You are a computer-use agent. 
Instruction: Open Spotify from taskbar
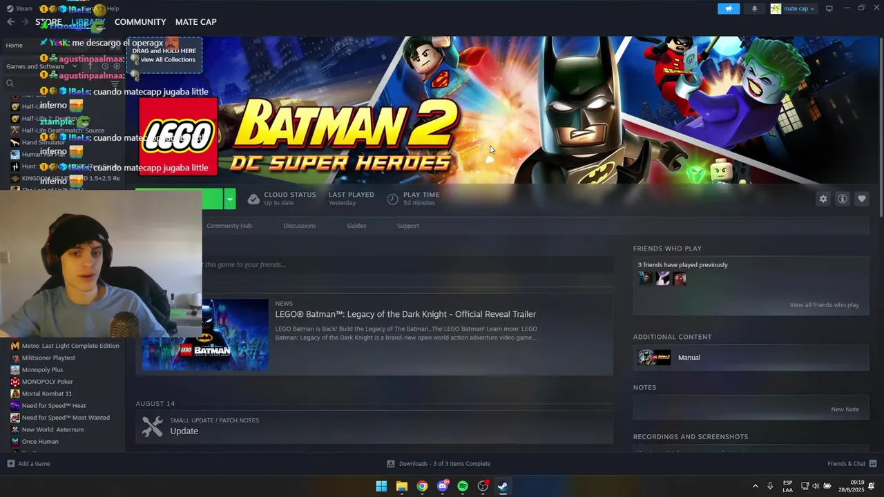click(x=463, y=486)
